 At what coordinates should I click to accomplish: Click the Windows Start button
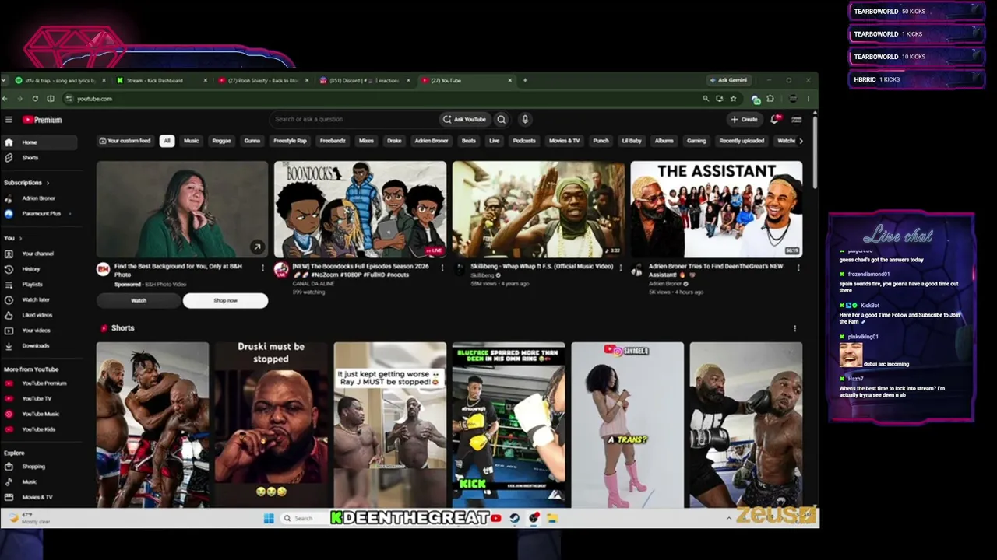click(269, 518)
